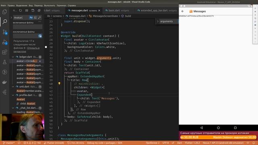Click 'UTF-8' encoding in status bar
258x145 pixels.
(x=166, y=143)
